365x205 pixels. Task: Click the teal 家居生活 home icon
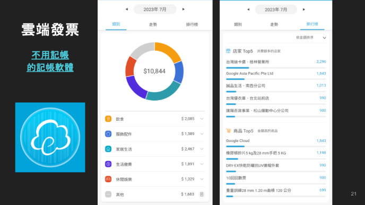point(108,149)
